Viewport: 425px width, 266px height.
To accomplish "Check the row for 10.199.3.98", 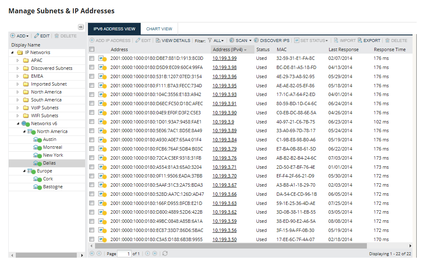I will (x=92, y=68).
